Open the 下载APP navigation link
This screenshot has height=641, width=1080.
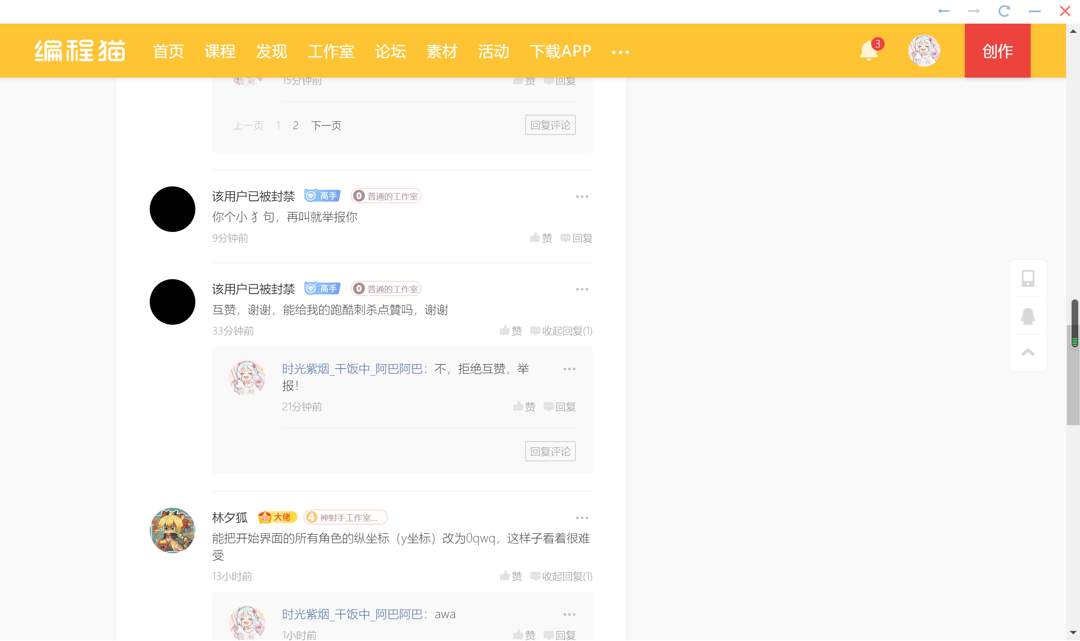coord(560,51)
